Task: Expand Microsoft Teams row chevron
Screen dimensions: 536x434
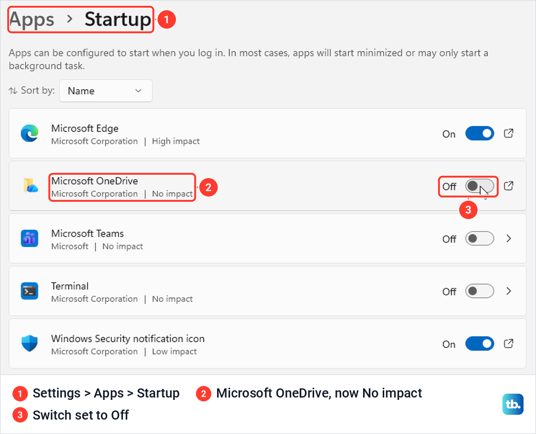Action: 509,239
